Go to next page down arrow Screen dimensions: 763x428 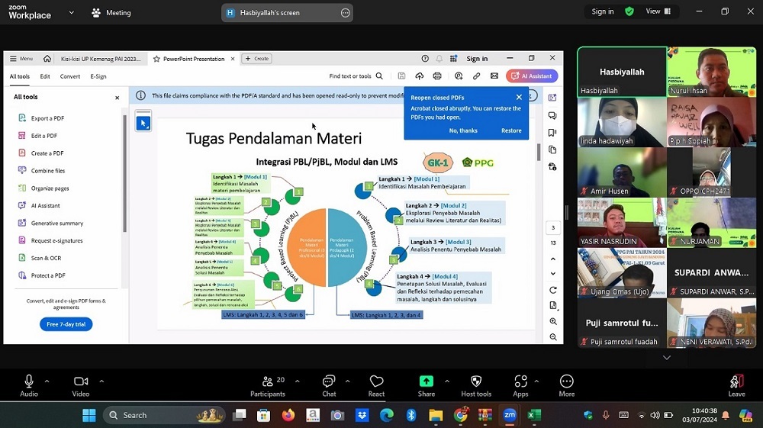(552, 273)
